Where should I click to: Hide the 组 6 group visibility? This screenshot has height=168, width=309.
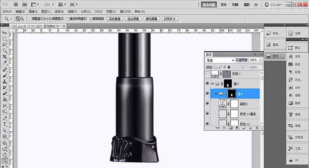pos(207,94)
